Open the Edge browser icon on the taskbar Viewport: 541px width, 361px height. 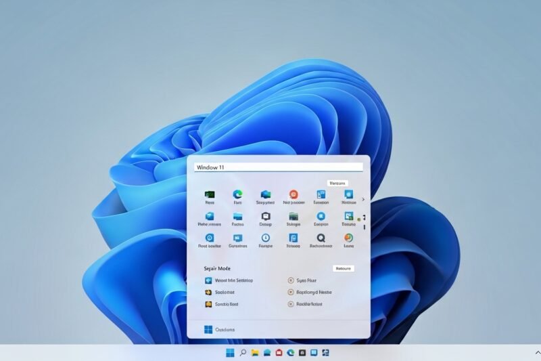pos(291,353)
